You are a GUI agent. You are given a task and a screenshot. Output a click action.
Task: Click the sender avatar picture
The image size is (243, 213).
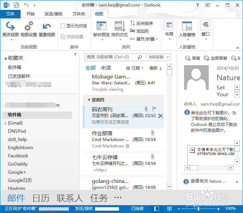pyautogui.click(x=196, y=77)
